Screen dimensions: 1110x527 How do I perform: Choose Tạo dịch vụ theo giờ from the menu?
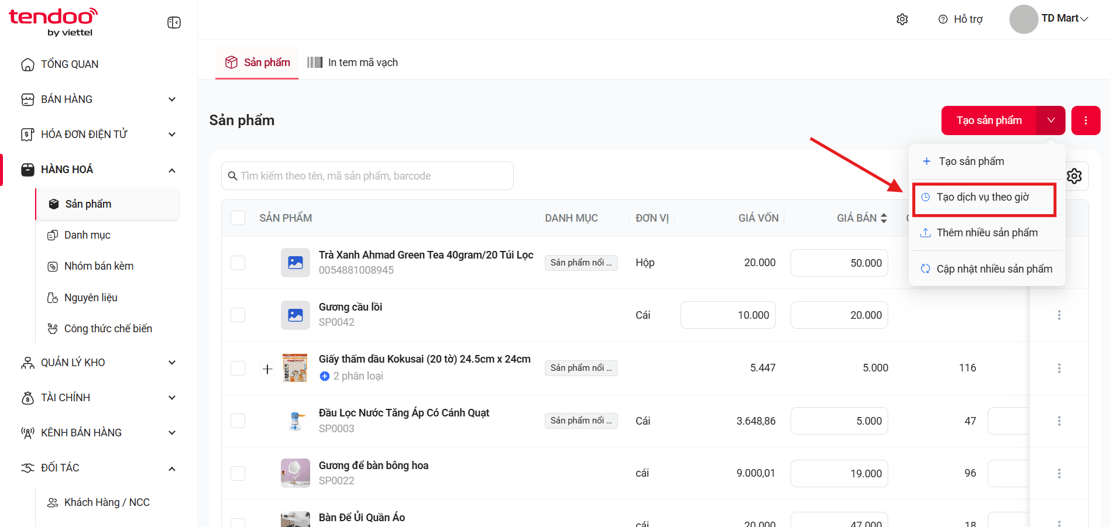984,197
